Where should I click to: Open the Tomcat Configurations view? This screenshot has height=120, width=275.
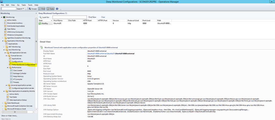click(x=17, y=62)
